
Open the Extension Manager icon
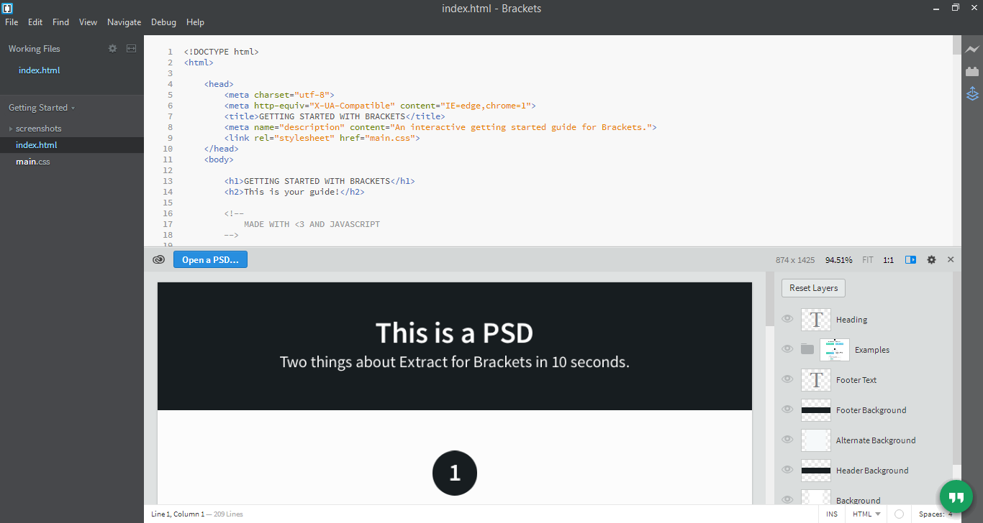pos(972,71)
